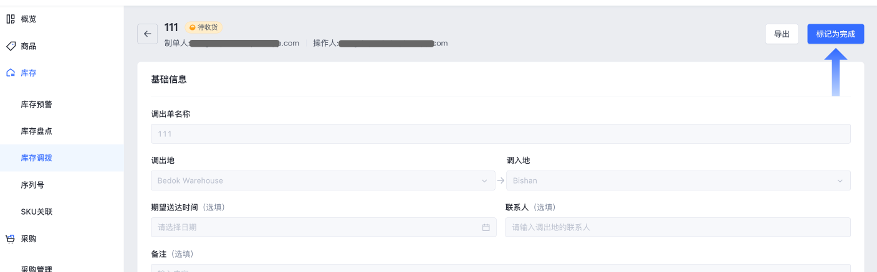Click the 标记为完成 button
The image size is (877, 272).
(835, 34)
